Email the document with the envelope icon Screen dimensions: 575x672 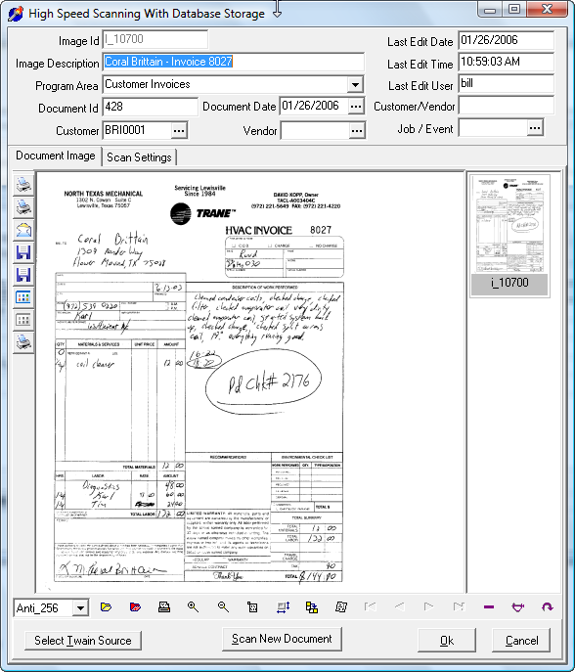pyautogui.click(x=23, y=230)
